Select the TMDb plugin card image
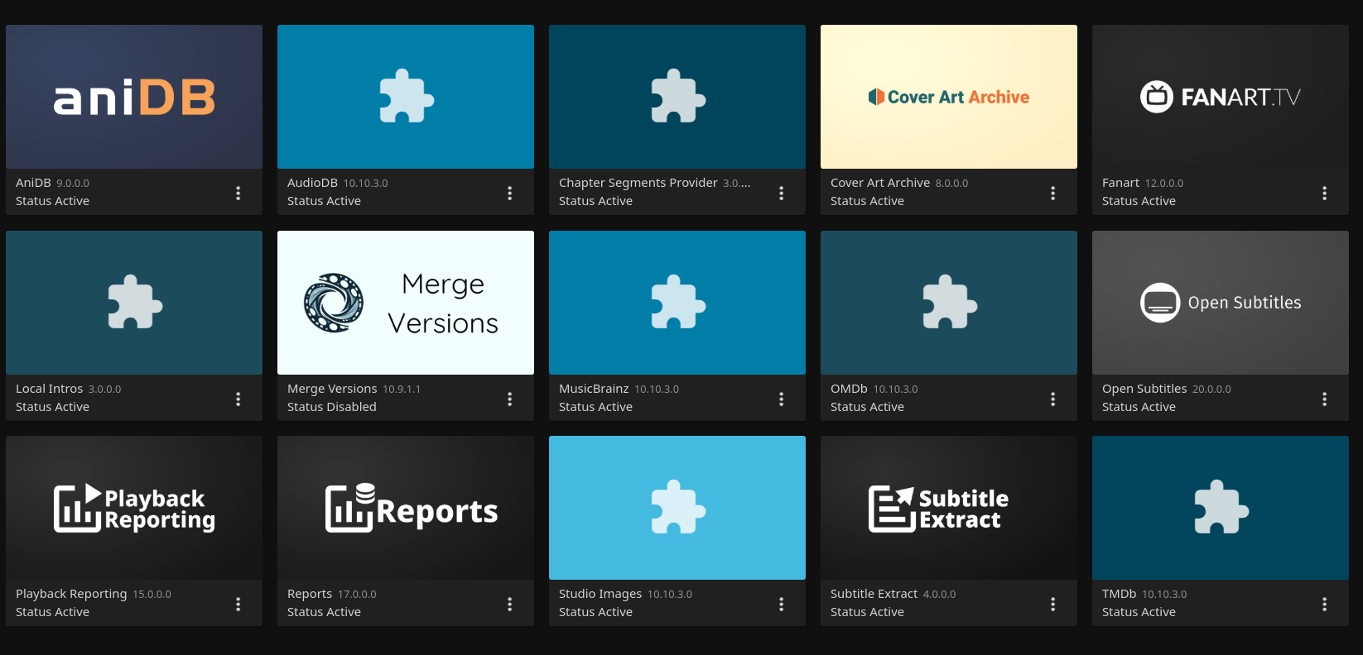This screenshot has height=655, width=1363. 1220,508
